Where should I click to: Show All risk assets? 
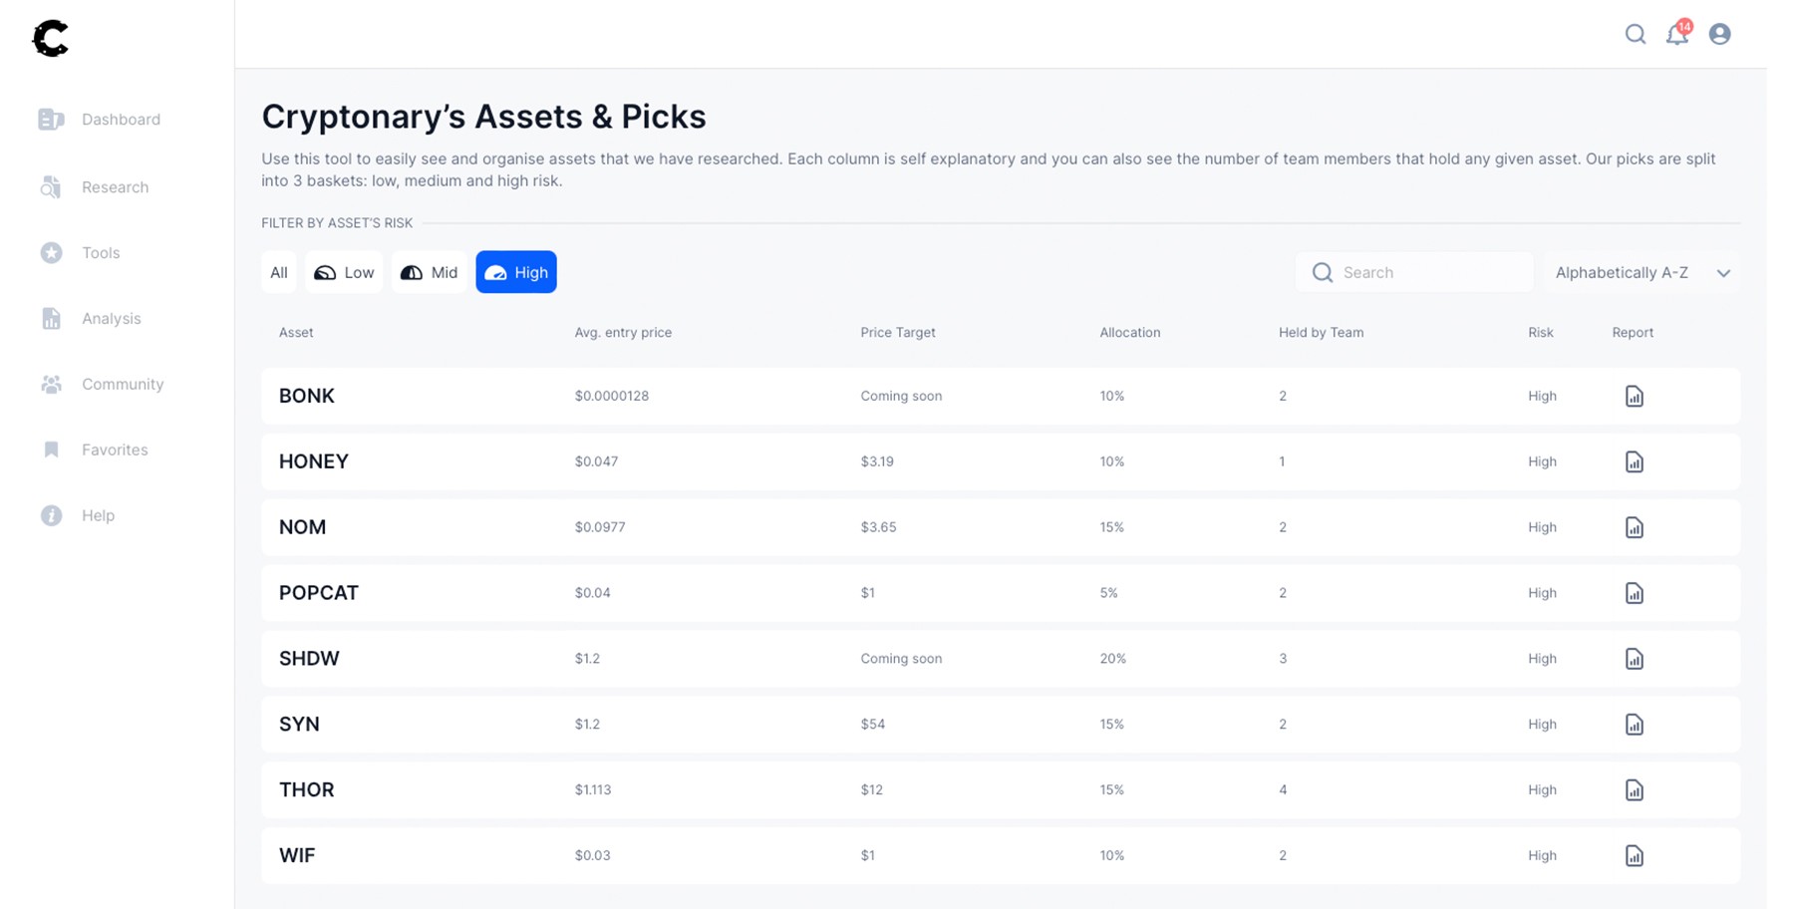pos(279,272)
